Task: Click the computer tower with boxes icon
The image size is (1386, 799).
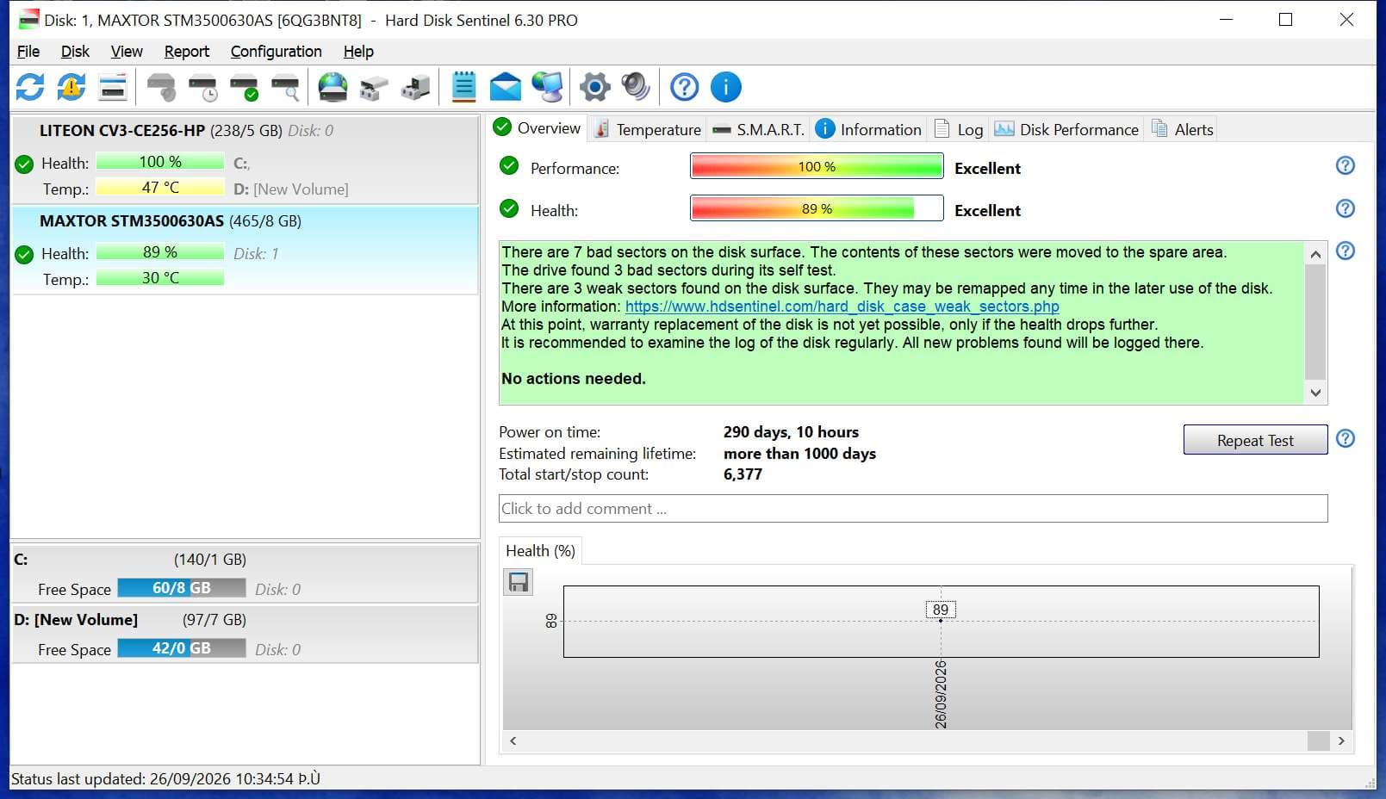Action: point(415,87)
